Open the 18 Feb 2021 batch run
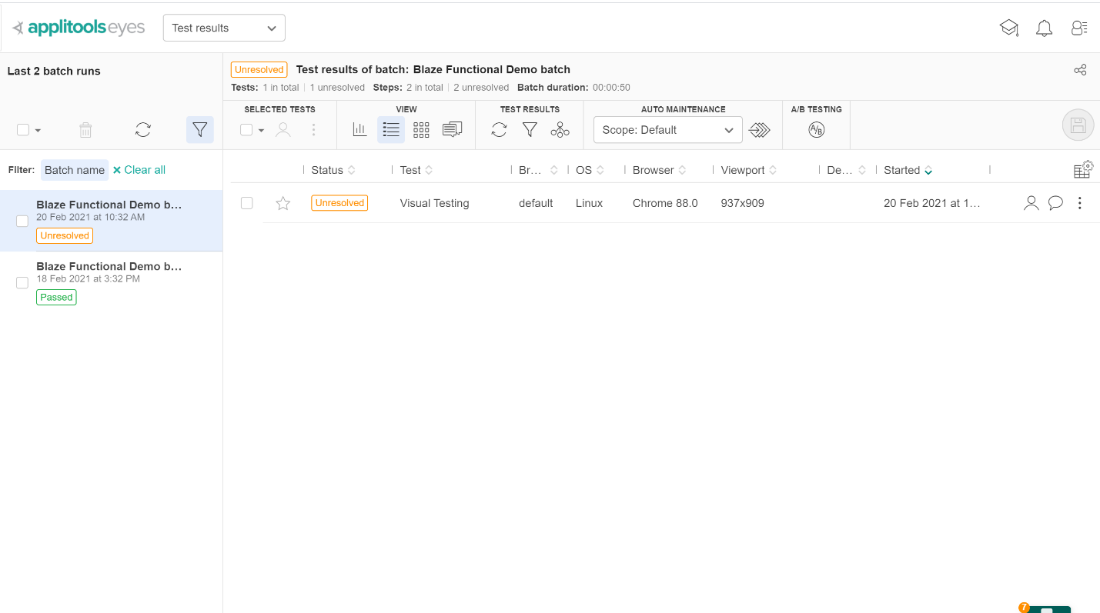 pyautogui.click(x=111, y=282)
